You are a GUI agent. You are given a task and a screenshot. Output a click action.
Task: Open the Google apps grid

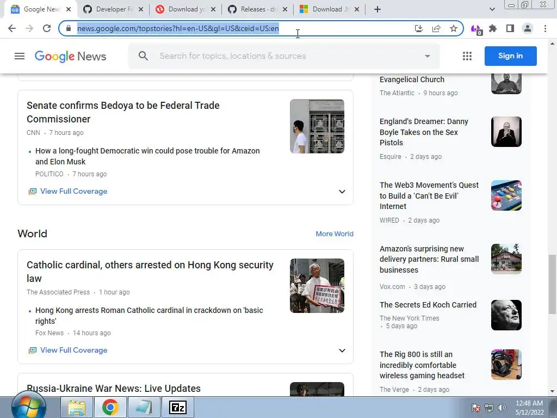coord(467,56)
